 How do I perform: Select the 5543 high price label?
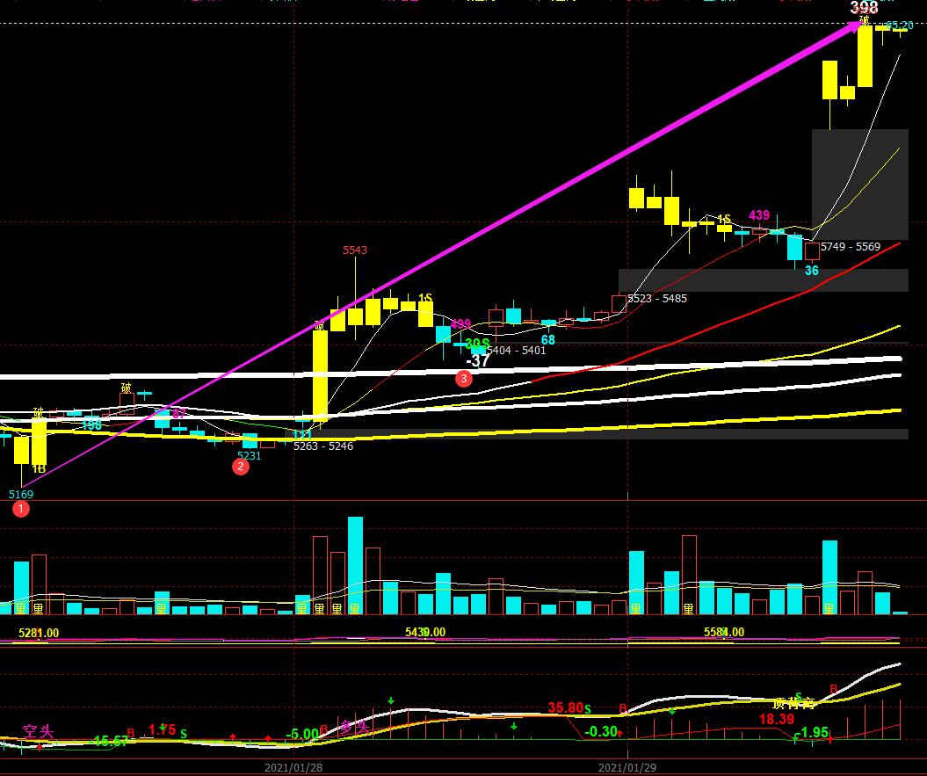click(355, 250)
